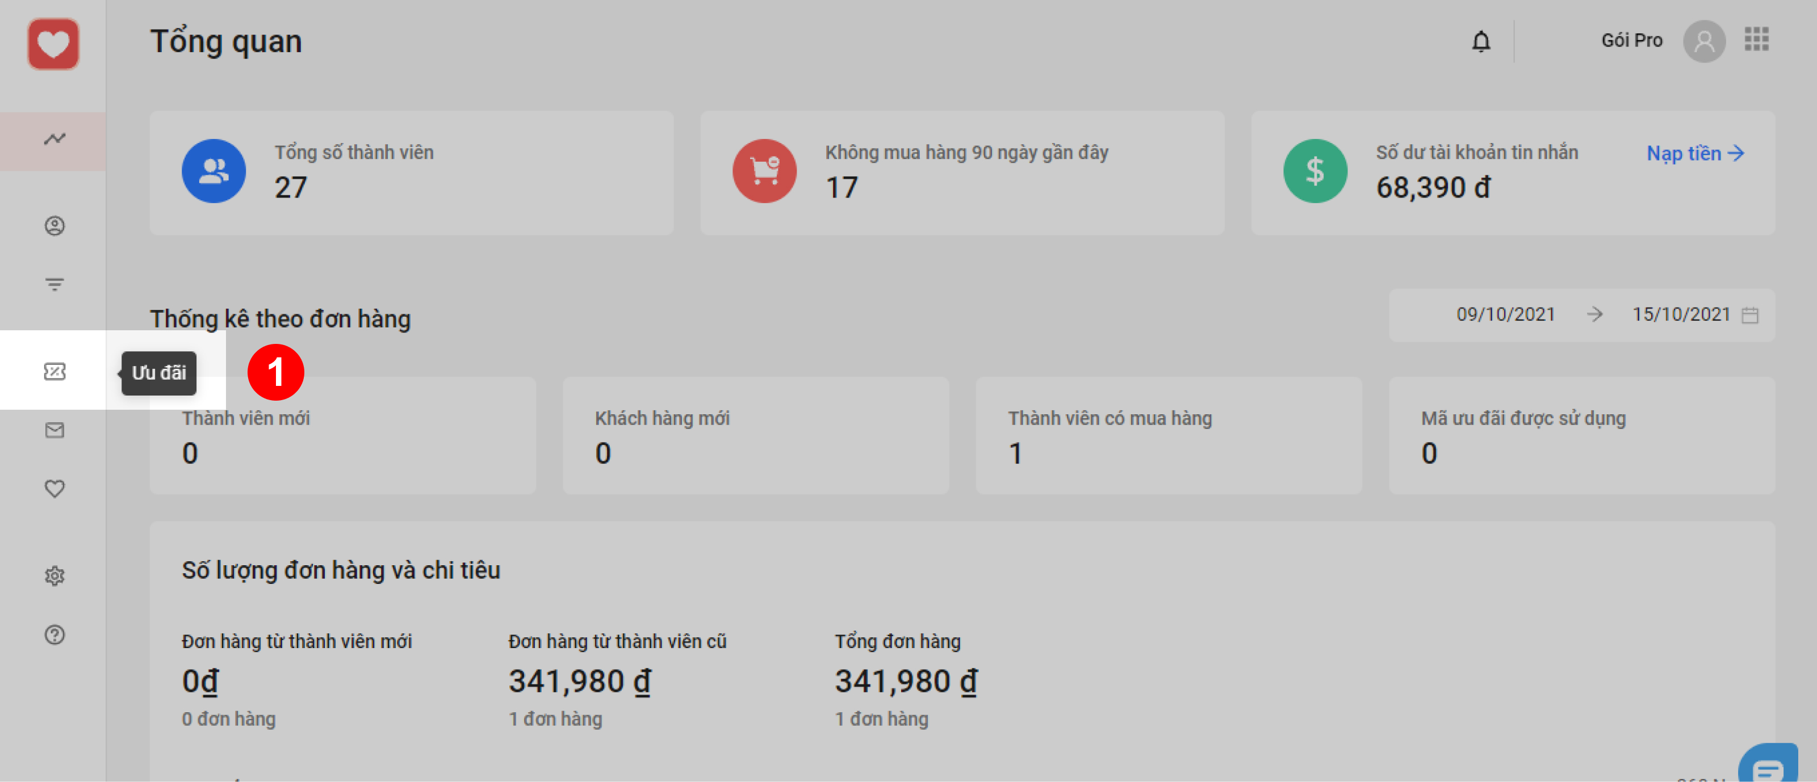Select the end date 15/10/2021 field

pos(1681,314)
